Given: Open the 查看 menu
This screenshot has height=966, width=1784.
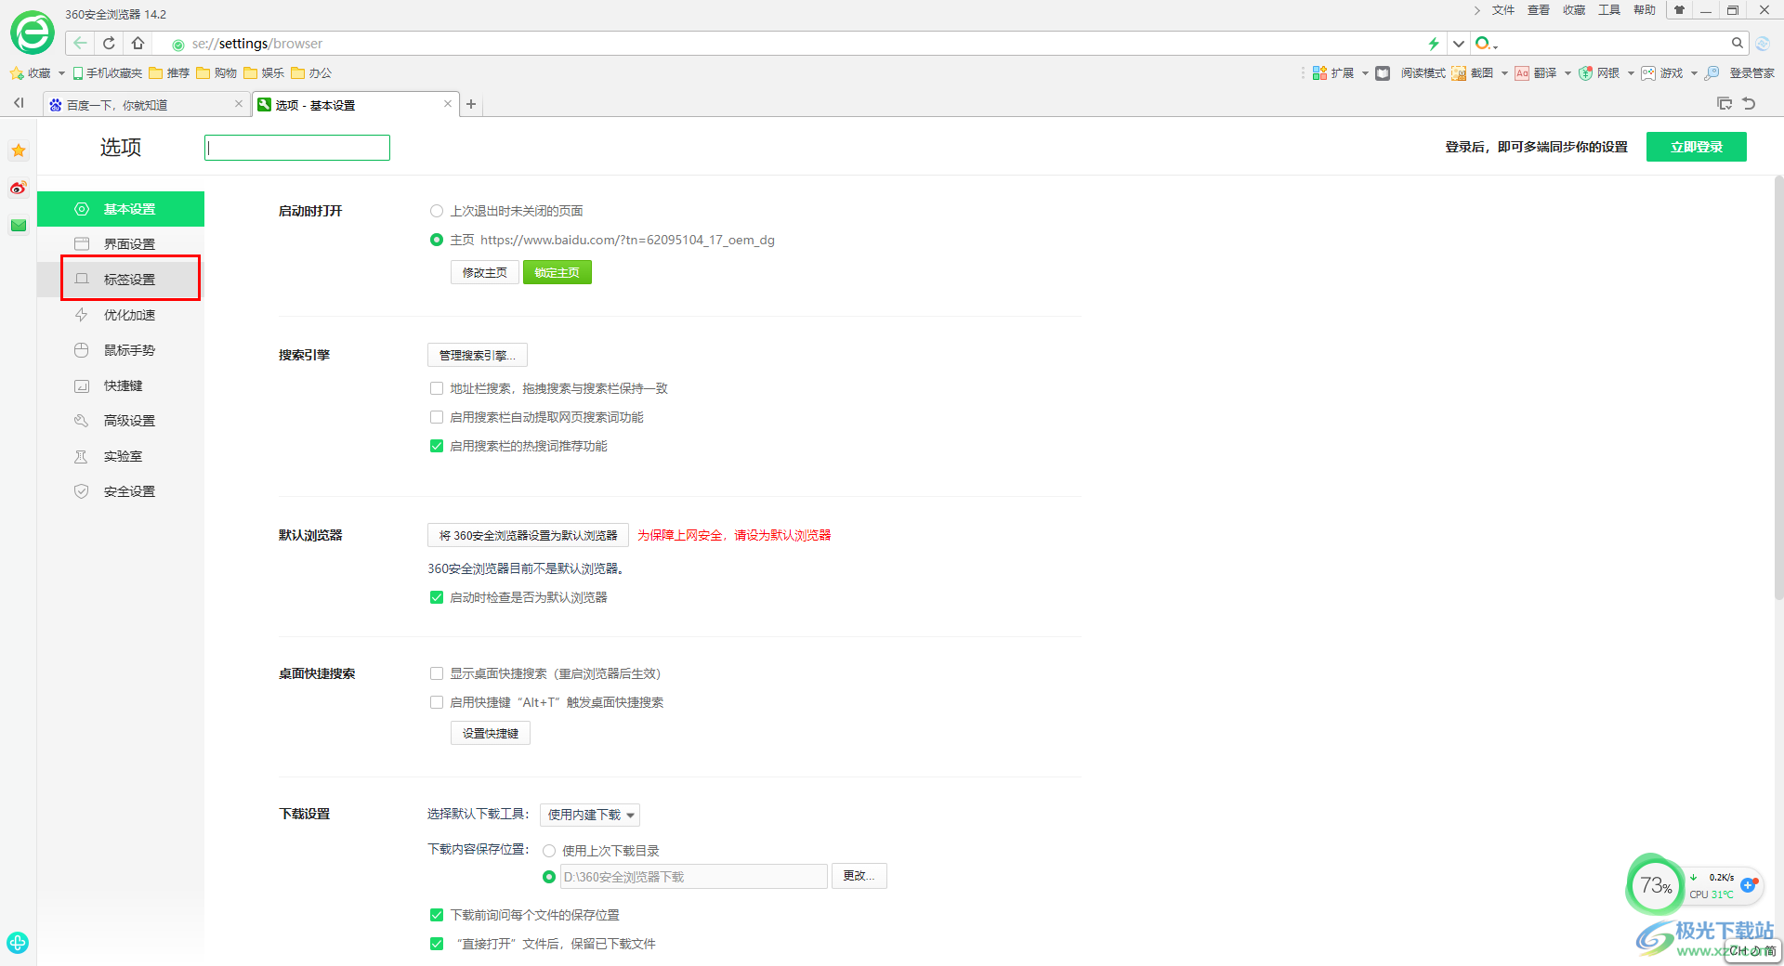Looking at the screenshot, I should (x=1539, y=10).
